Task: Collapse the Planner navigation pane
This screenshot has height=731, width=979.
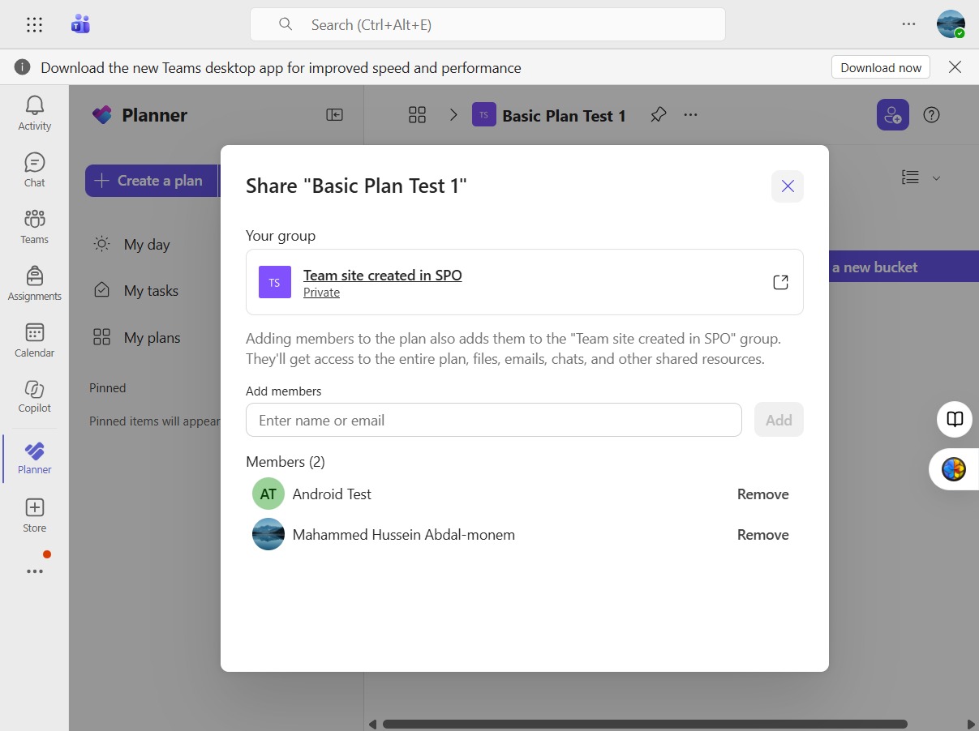Action: pos(334,115)
